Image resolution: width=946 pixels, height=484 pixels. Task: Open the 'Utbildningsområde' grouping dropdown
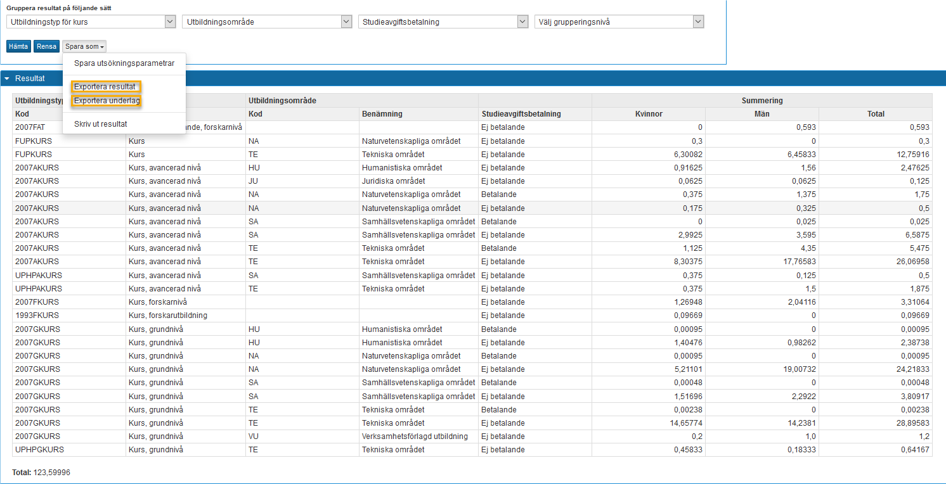coord(267,22)
